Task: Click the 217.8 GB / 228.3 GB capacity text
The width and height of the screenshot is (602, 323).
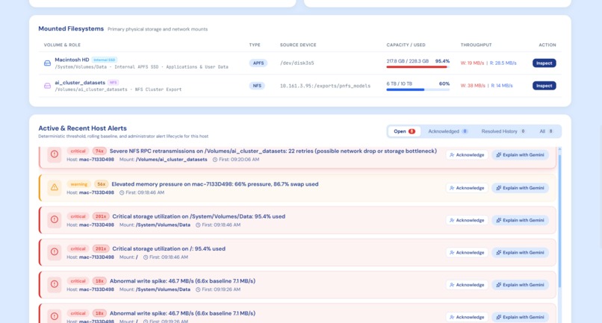Action: [407, 61]
